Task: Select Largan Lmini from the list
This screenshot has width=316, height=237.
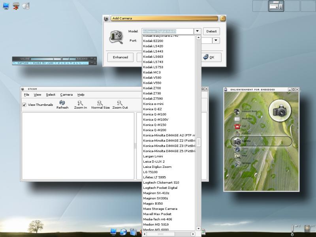Action: click(169, 156)
